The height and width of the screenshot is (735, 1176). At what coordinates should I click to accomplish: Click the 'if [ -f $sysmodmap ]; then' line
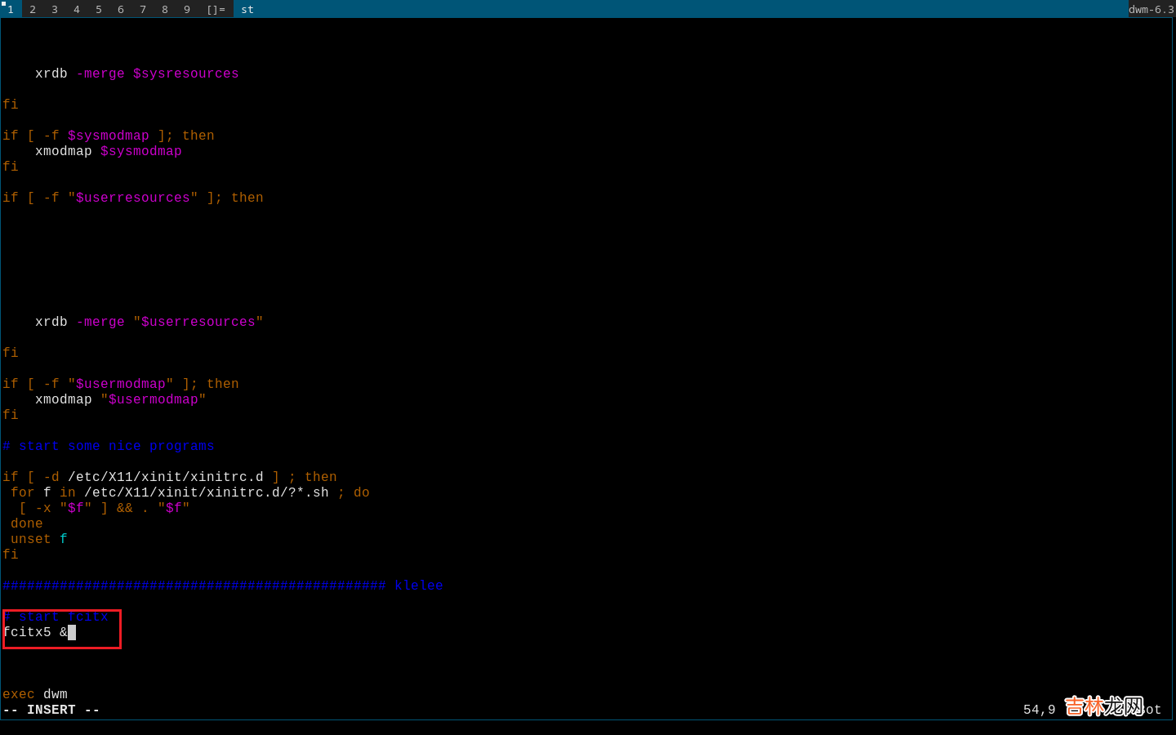(x=109, y=136)
